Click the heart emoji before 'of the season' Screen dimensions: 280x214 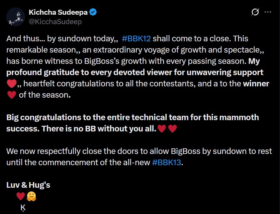click(11, 95)
